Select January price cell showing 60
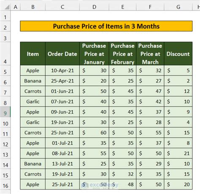 click(x=94, y=133)
